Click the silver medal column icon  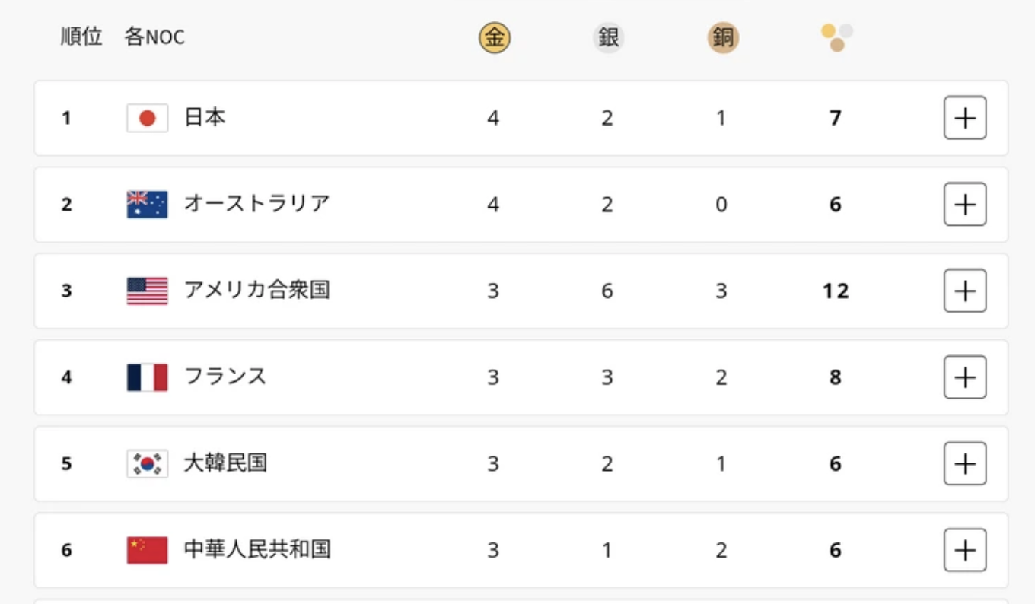[x=608, y=38]
